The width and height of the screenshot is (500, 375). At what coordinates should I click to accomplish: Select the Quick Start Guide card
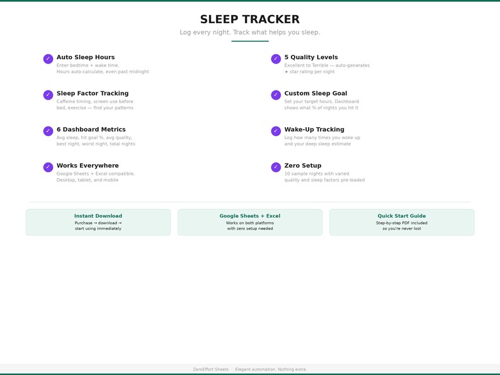(x=402, y=222)
